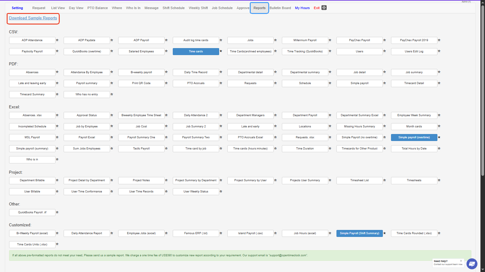The width and height of the screenshot is (485, 272).
Task: Click the star next to Job Cost
Action: point(166,126)
